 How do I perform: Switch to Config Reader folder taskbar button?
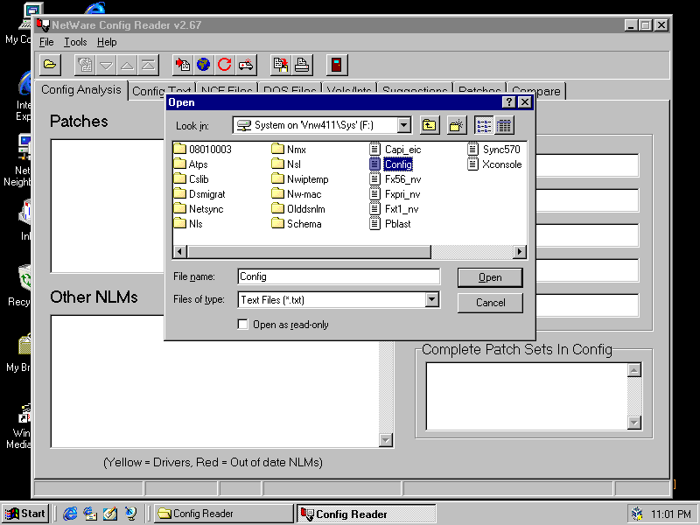(x=223, y=514)
